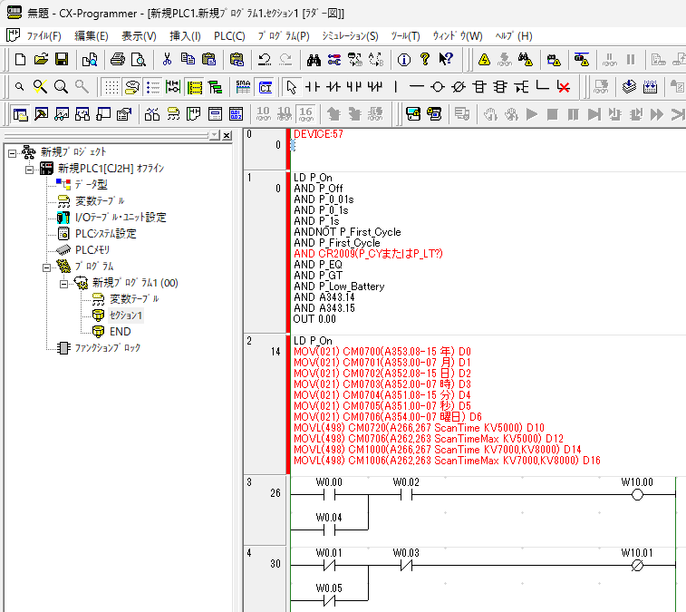
Task: Open the シミュレーション(S) menu
Action: (x=350, y=35)
